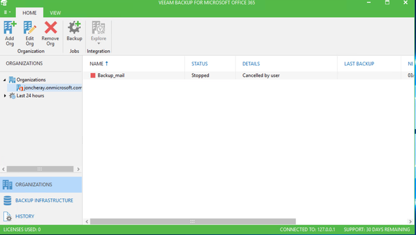Switch to the VIEW ribbon tab

pyautogui.click(x=55, y=13)
